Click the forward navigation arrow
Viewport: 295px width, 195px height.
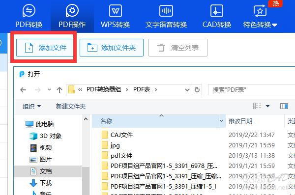[x=38, y=90]
